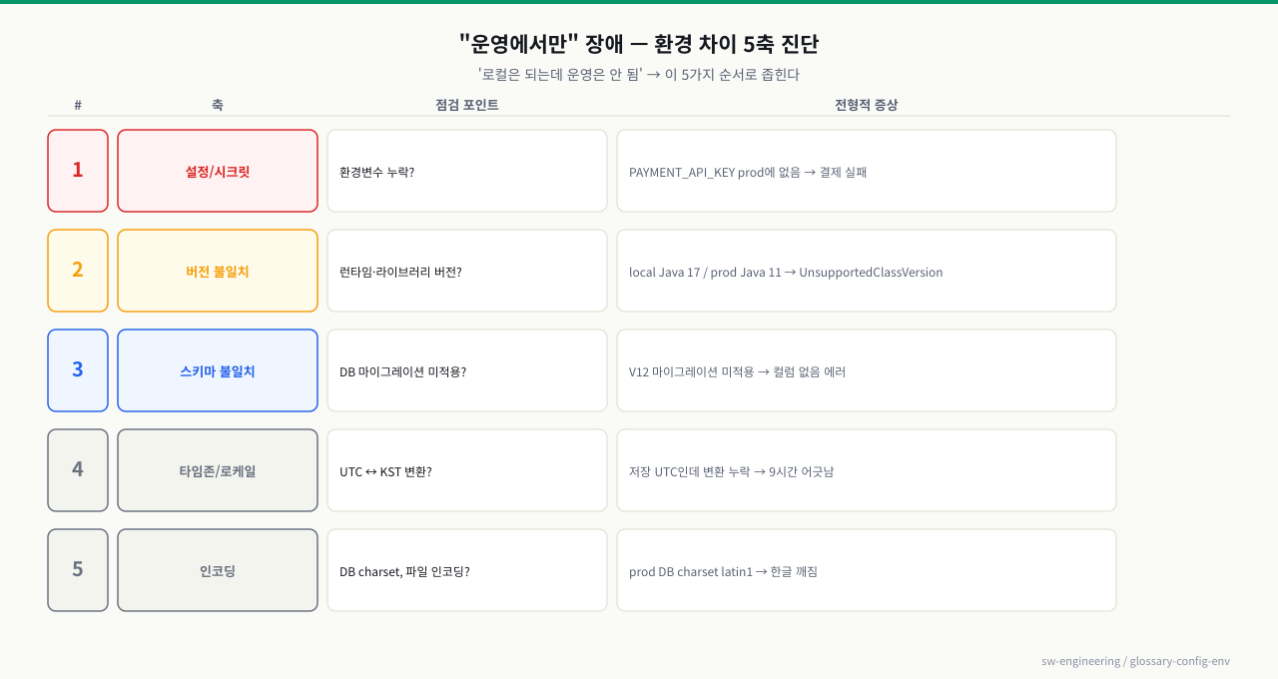This screenshot has width=1278, height=679.
Task: Click the subtitle about 5가지 순서
Action: coord(639,74)
